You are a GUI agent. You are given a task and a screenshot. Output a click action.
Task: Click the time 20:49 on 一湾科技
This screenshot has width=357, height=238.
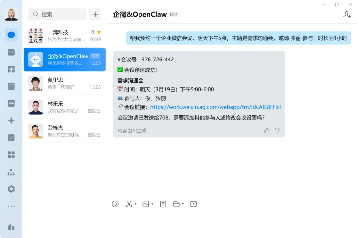point(95,39)
